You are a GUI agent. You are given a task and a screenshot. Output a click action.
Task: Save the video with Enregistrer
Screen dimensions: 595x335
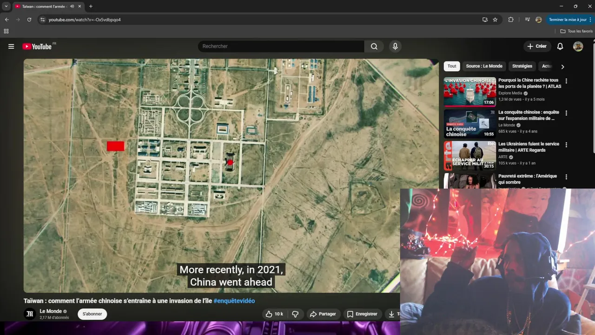point(362,314)
